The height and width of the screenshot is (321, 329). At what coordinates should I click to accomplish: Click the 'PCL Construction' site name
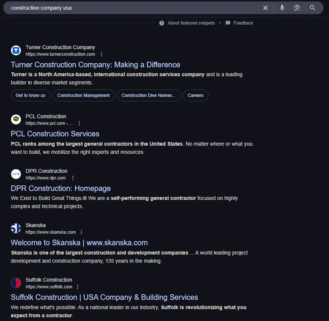(x=46, y=116)
